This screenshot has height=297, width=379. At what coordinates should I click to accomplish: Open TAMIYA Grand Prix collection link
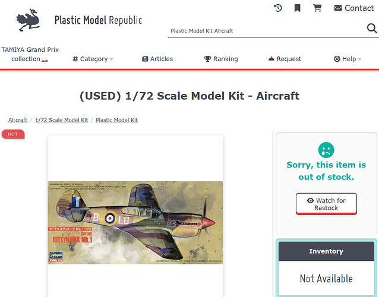pyautogui.click(x=30, y=54)
